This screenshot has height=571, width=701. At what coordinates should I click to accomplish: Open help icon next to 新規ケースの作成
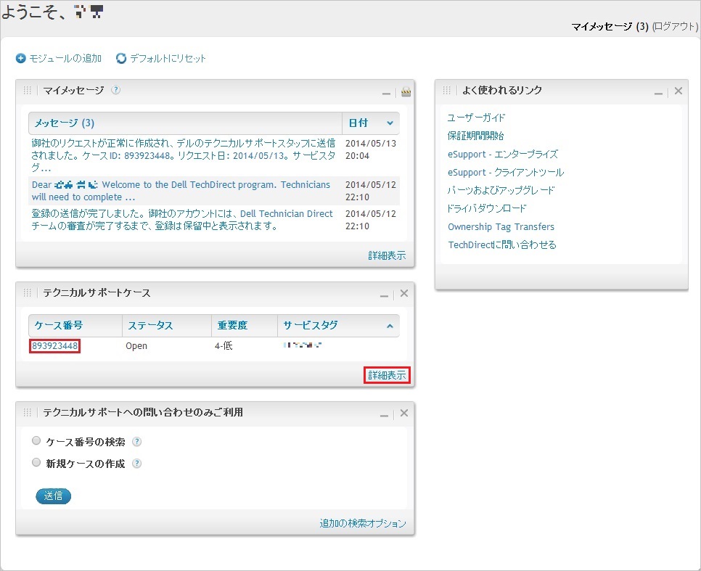click(136, 464)
